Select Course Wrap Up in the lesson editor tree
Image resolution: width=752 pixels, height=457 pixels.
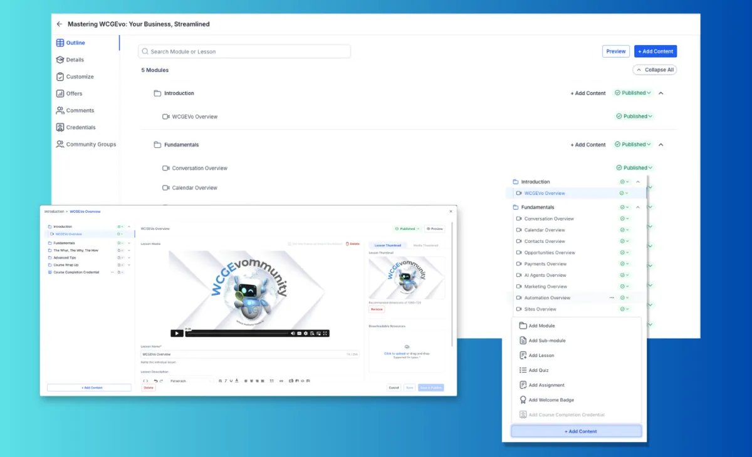point(66,265)
